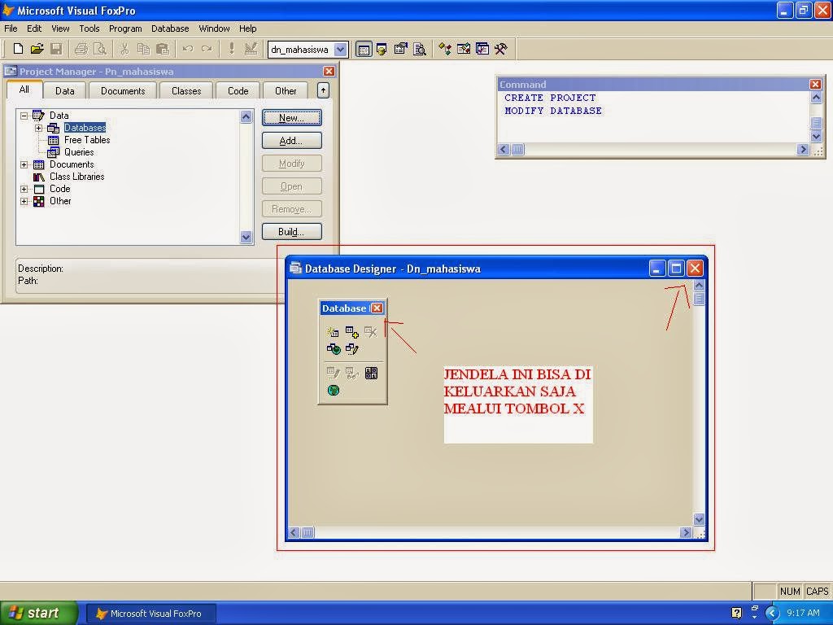The width and height of the screenshot is (833, 625).
Task: Select the New Table icon on Database toolbar
Action: [x=333, y=331]
